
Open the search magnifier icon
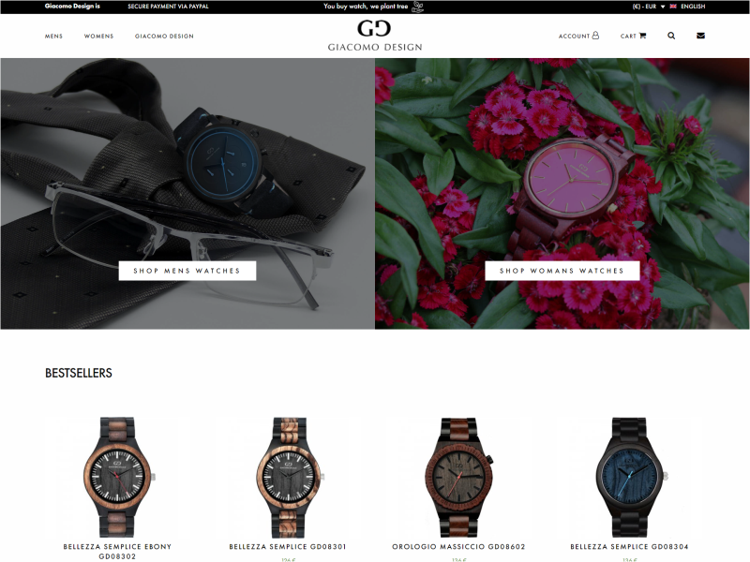(671, 36)
